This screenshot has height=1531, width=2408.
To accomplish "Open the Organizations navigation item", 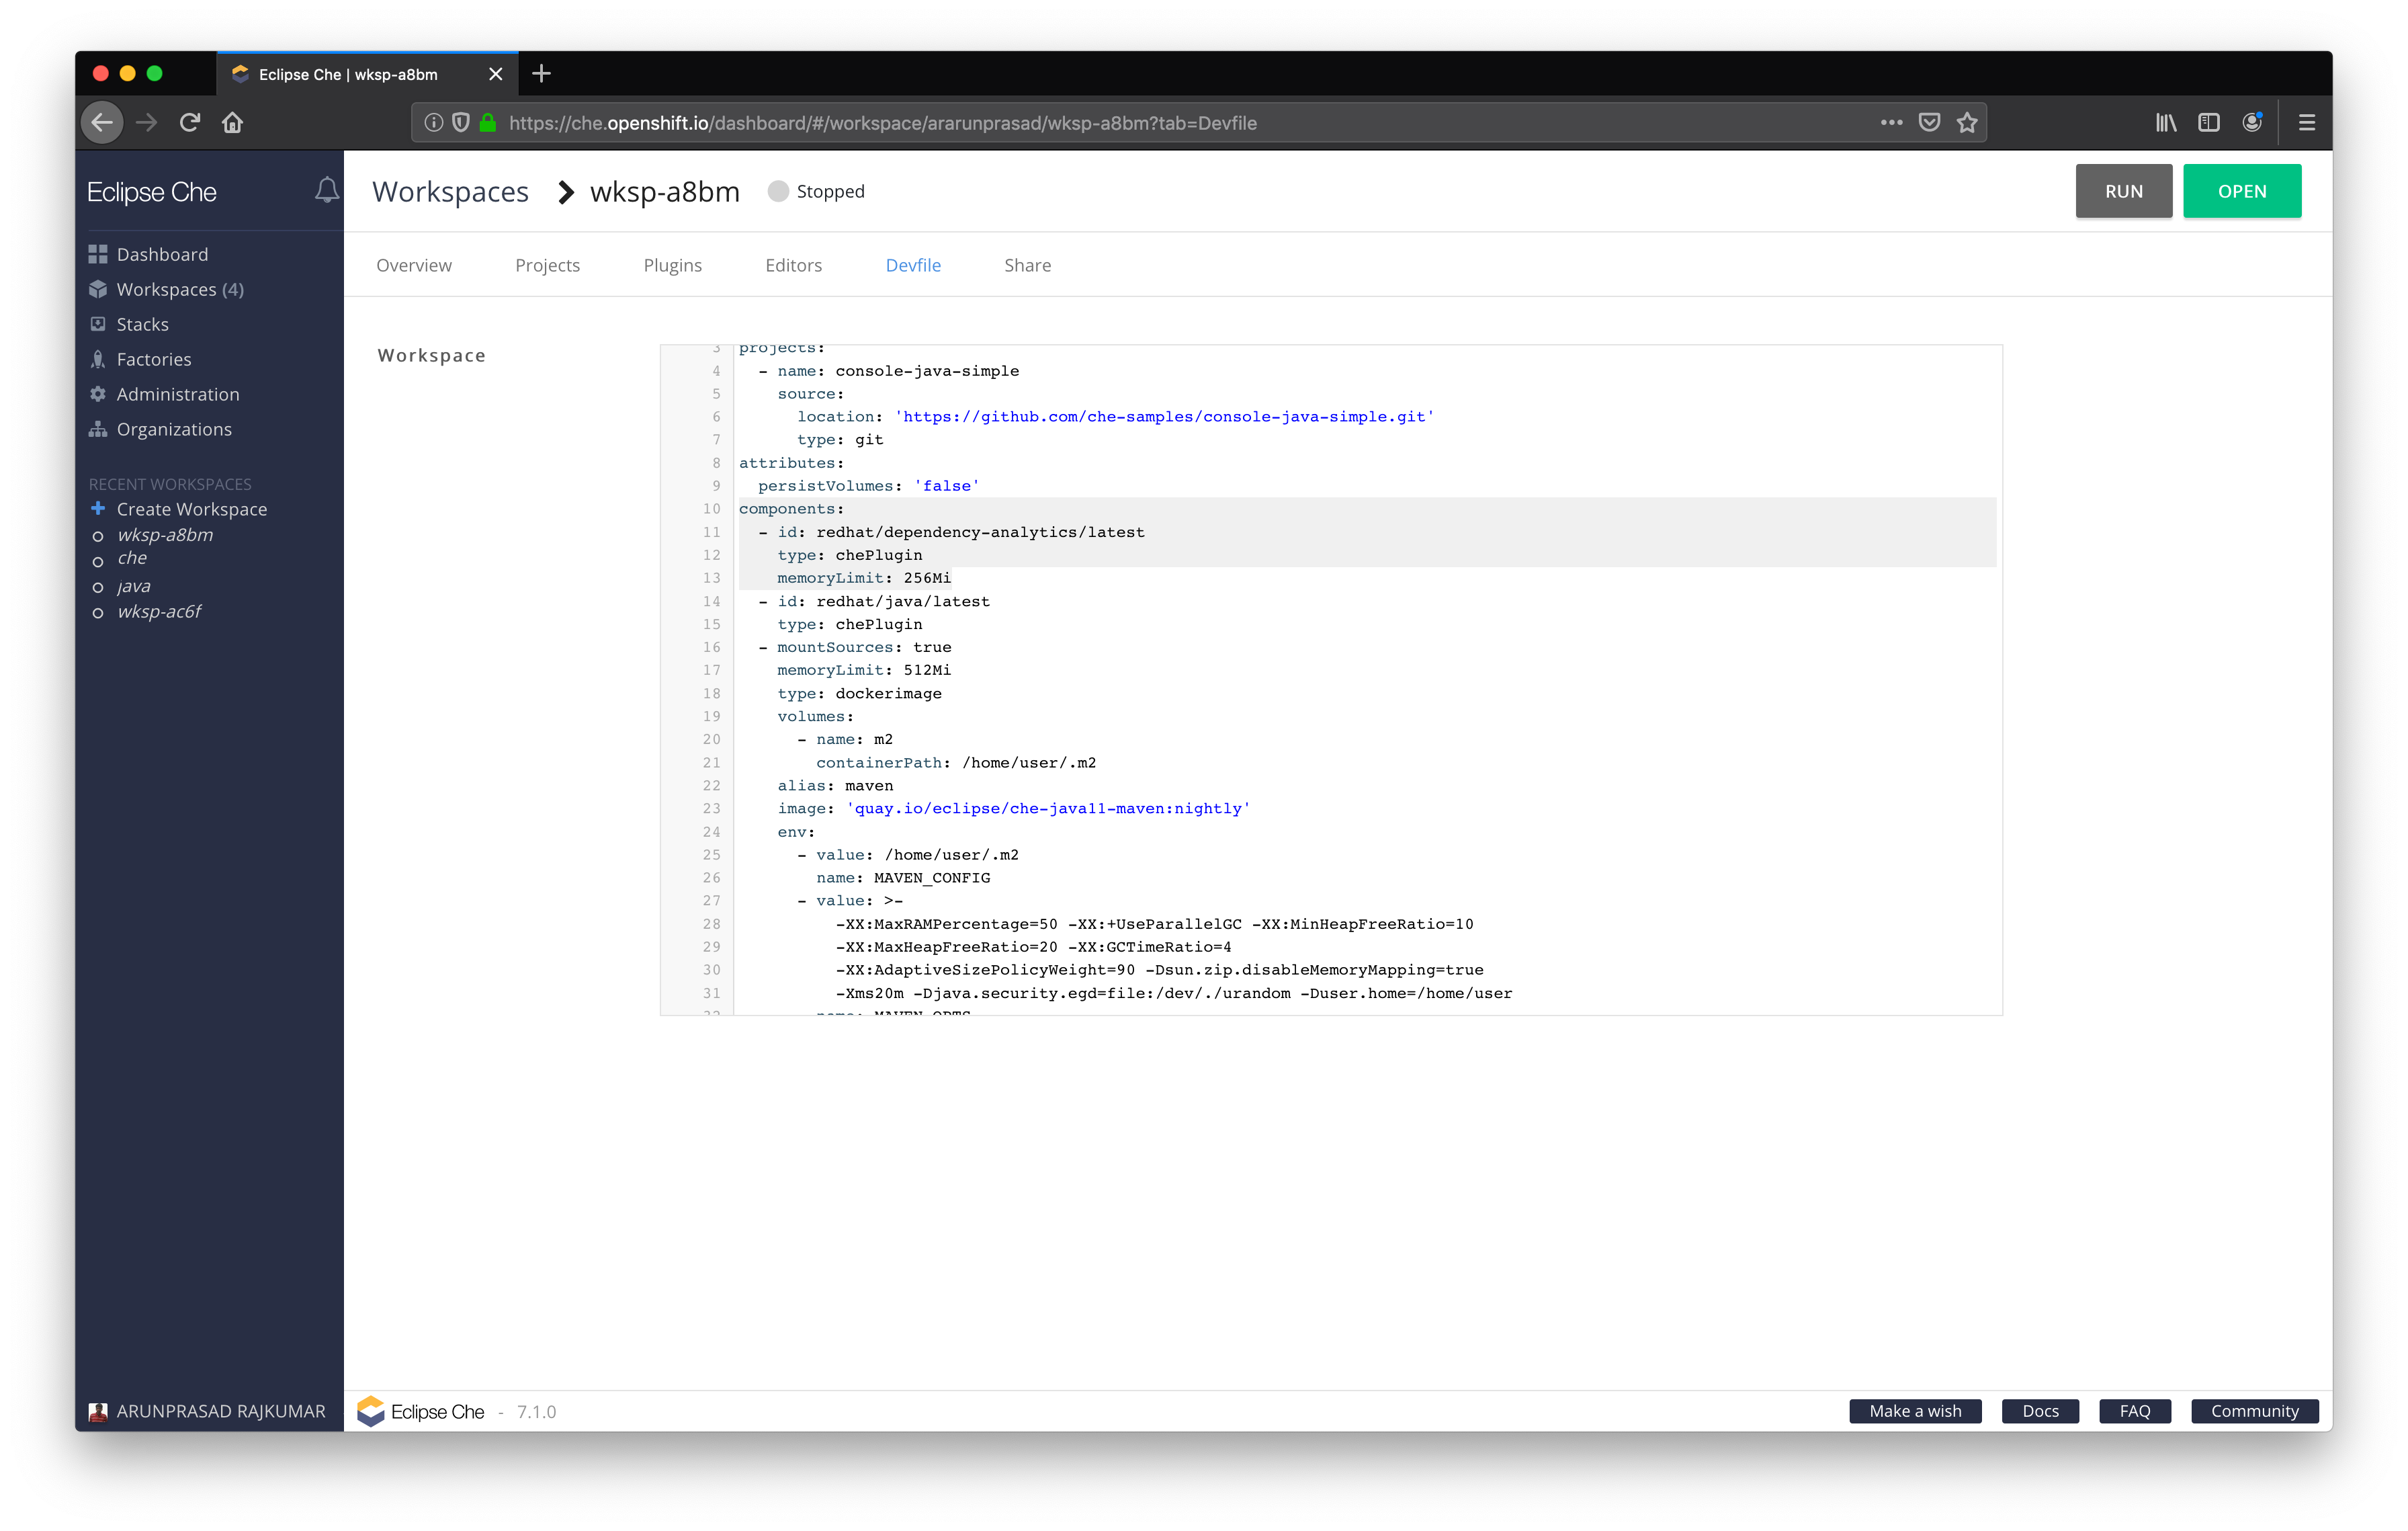I will (x=174, y=429).
